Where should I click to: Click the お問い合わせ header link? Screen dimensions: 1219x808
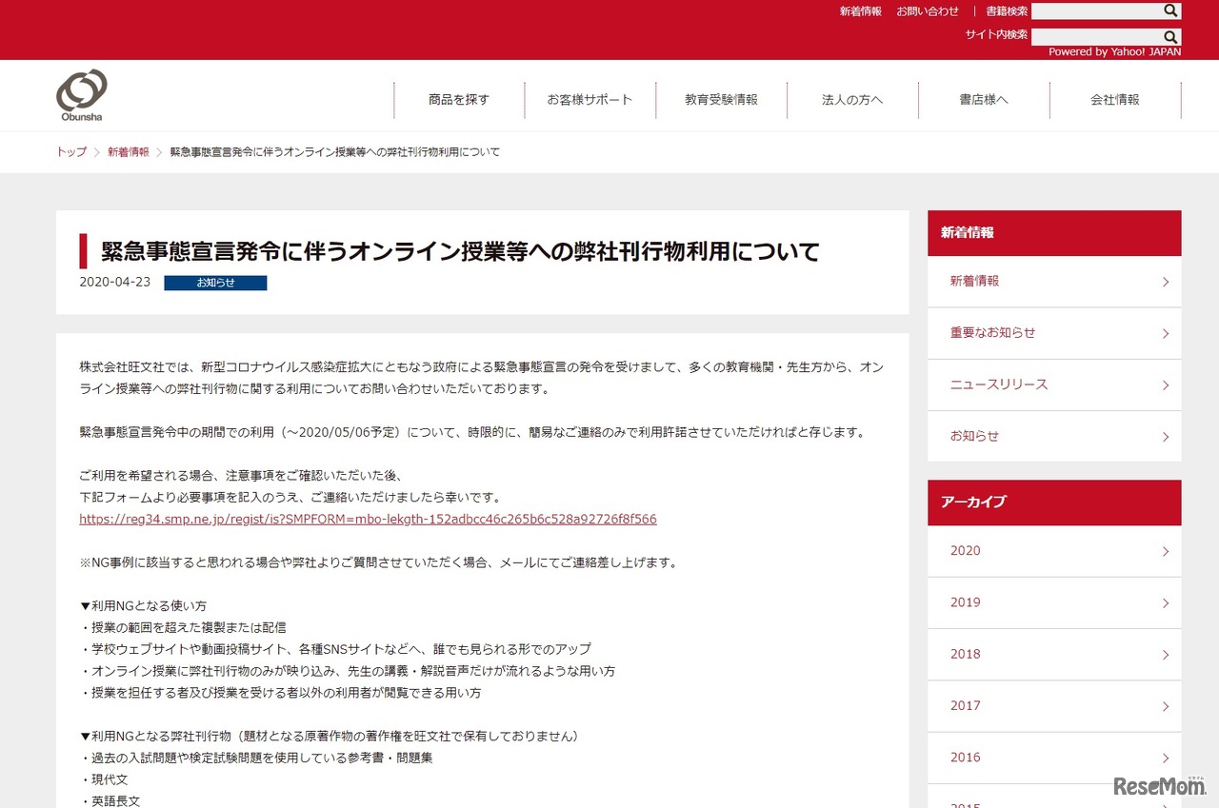928,10
